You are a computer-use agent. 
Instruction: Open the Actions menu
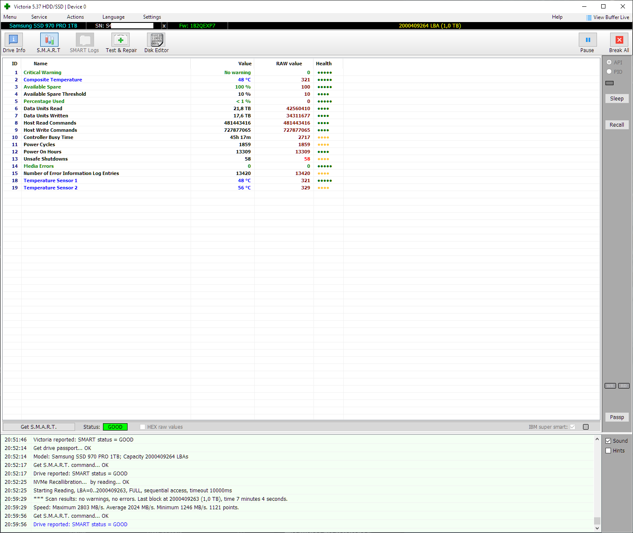pyautogui.click(x=75, y=17)
